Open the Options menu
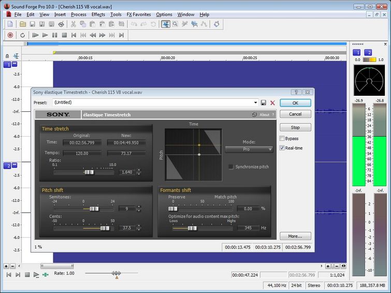The height and width of the screenshot is (293, 391). coord(164,14)
